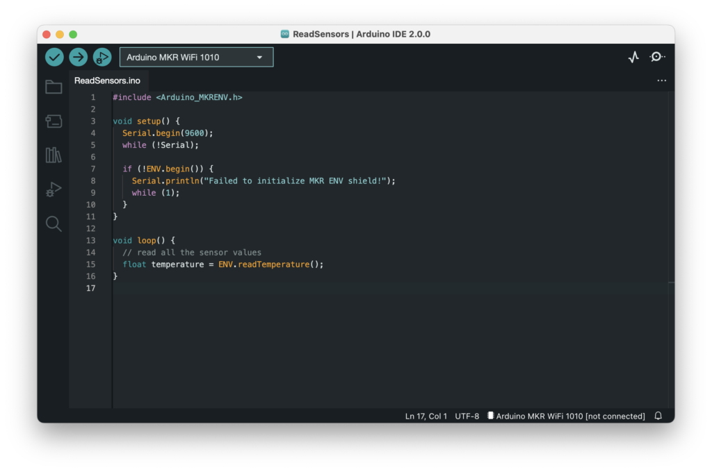Screen dimensions: 712x472
Task: Click the UTF-8 encoding status entry
Action: click(467, 416)
